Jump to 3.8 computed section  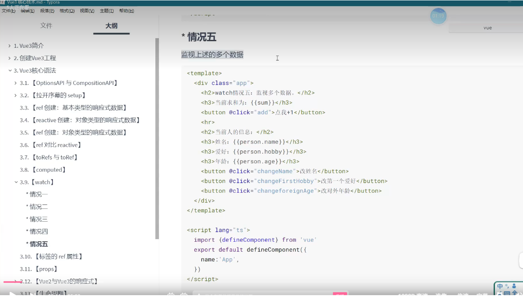[43, 169]
